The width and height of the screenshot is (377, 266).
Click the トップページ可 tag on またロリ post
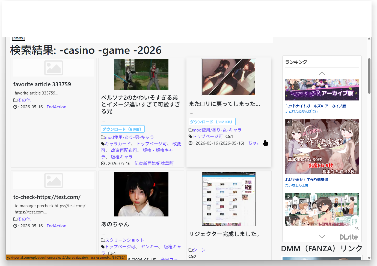208,136
